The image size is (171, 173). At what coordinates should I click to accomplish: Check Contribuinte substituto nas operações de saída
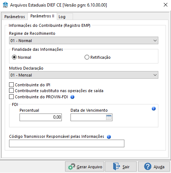click(x=11, y=91)
